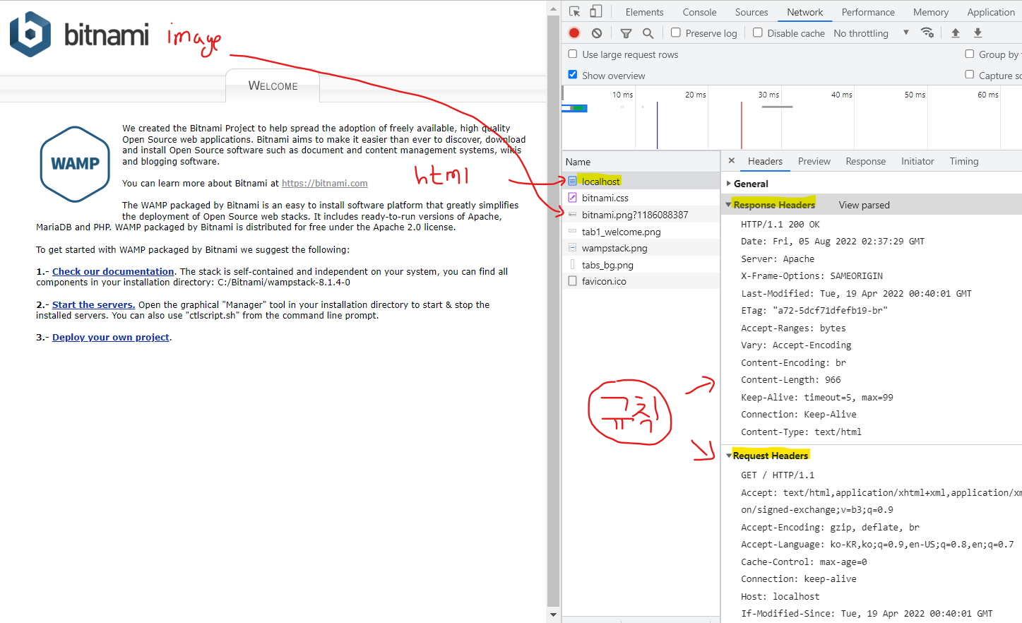Click the page scrollbar up arrow
Viewport: 1022px width, 623px height.
tap(553, 8)
